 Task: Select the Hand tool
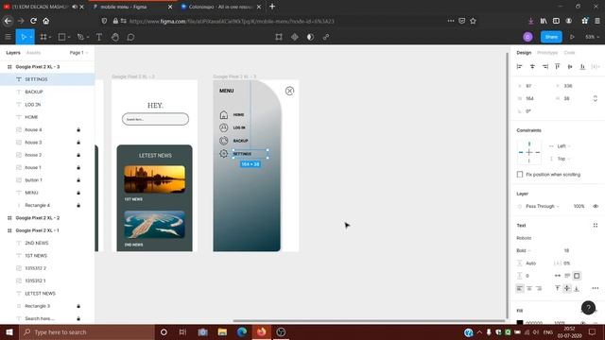click(115, 37)
